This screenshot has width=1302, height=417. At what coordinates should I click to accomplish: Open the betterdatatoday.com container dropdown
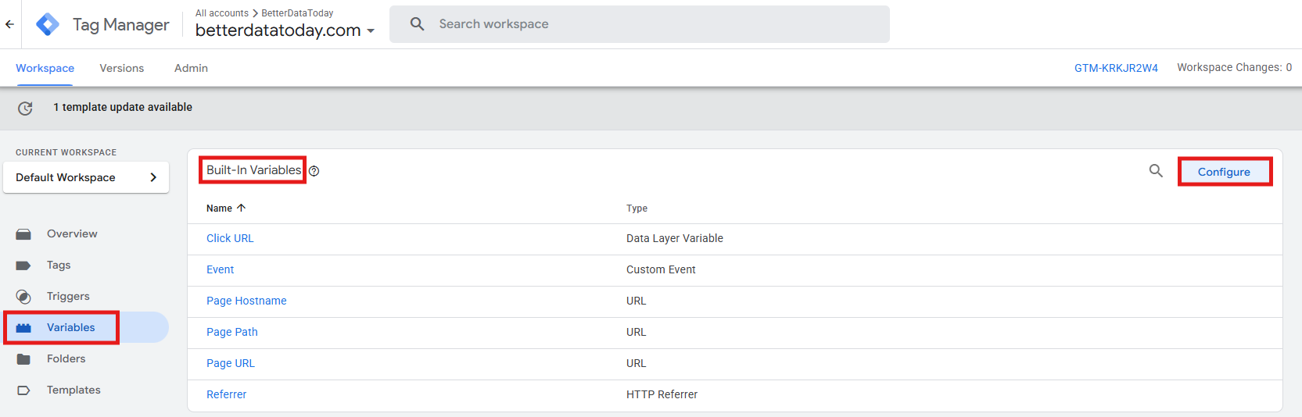click(285, 30)
